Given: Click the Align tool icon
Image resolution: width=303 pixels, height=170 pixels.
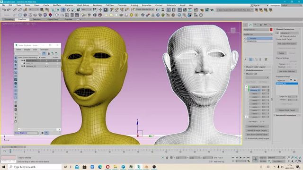Looking at the screenshot, I should click(x=163, y=9).
